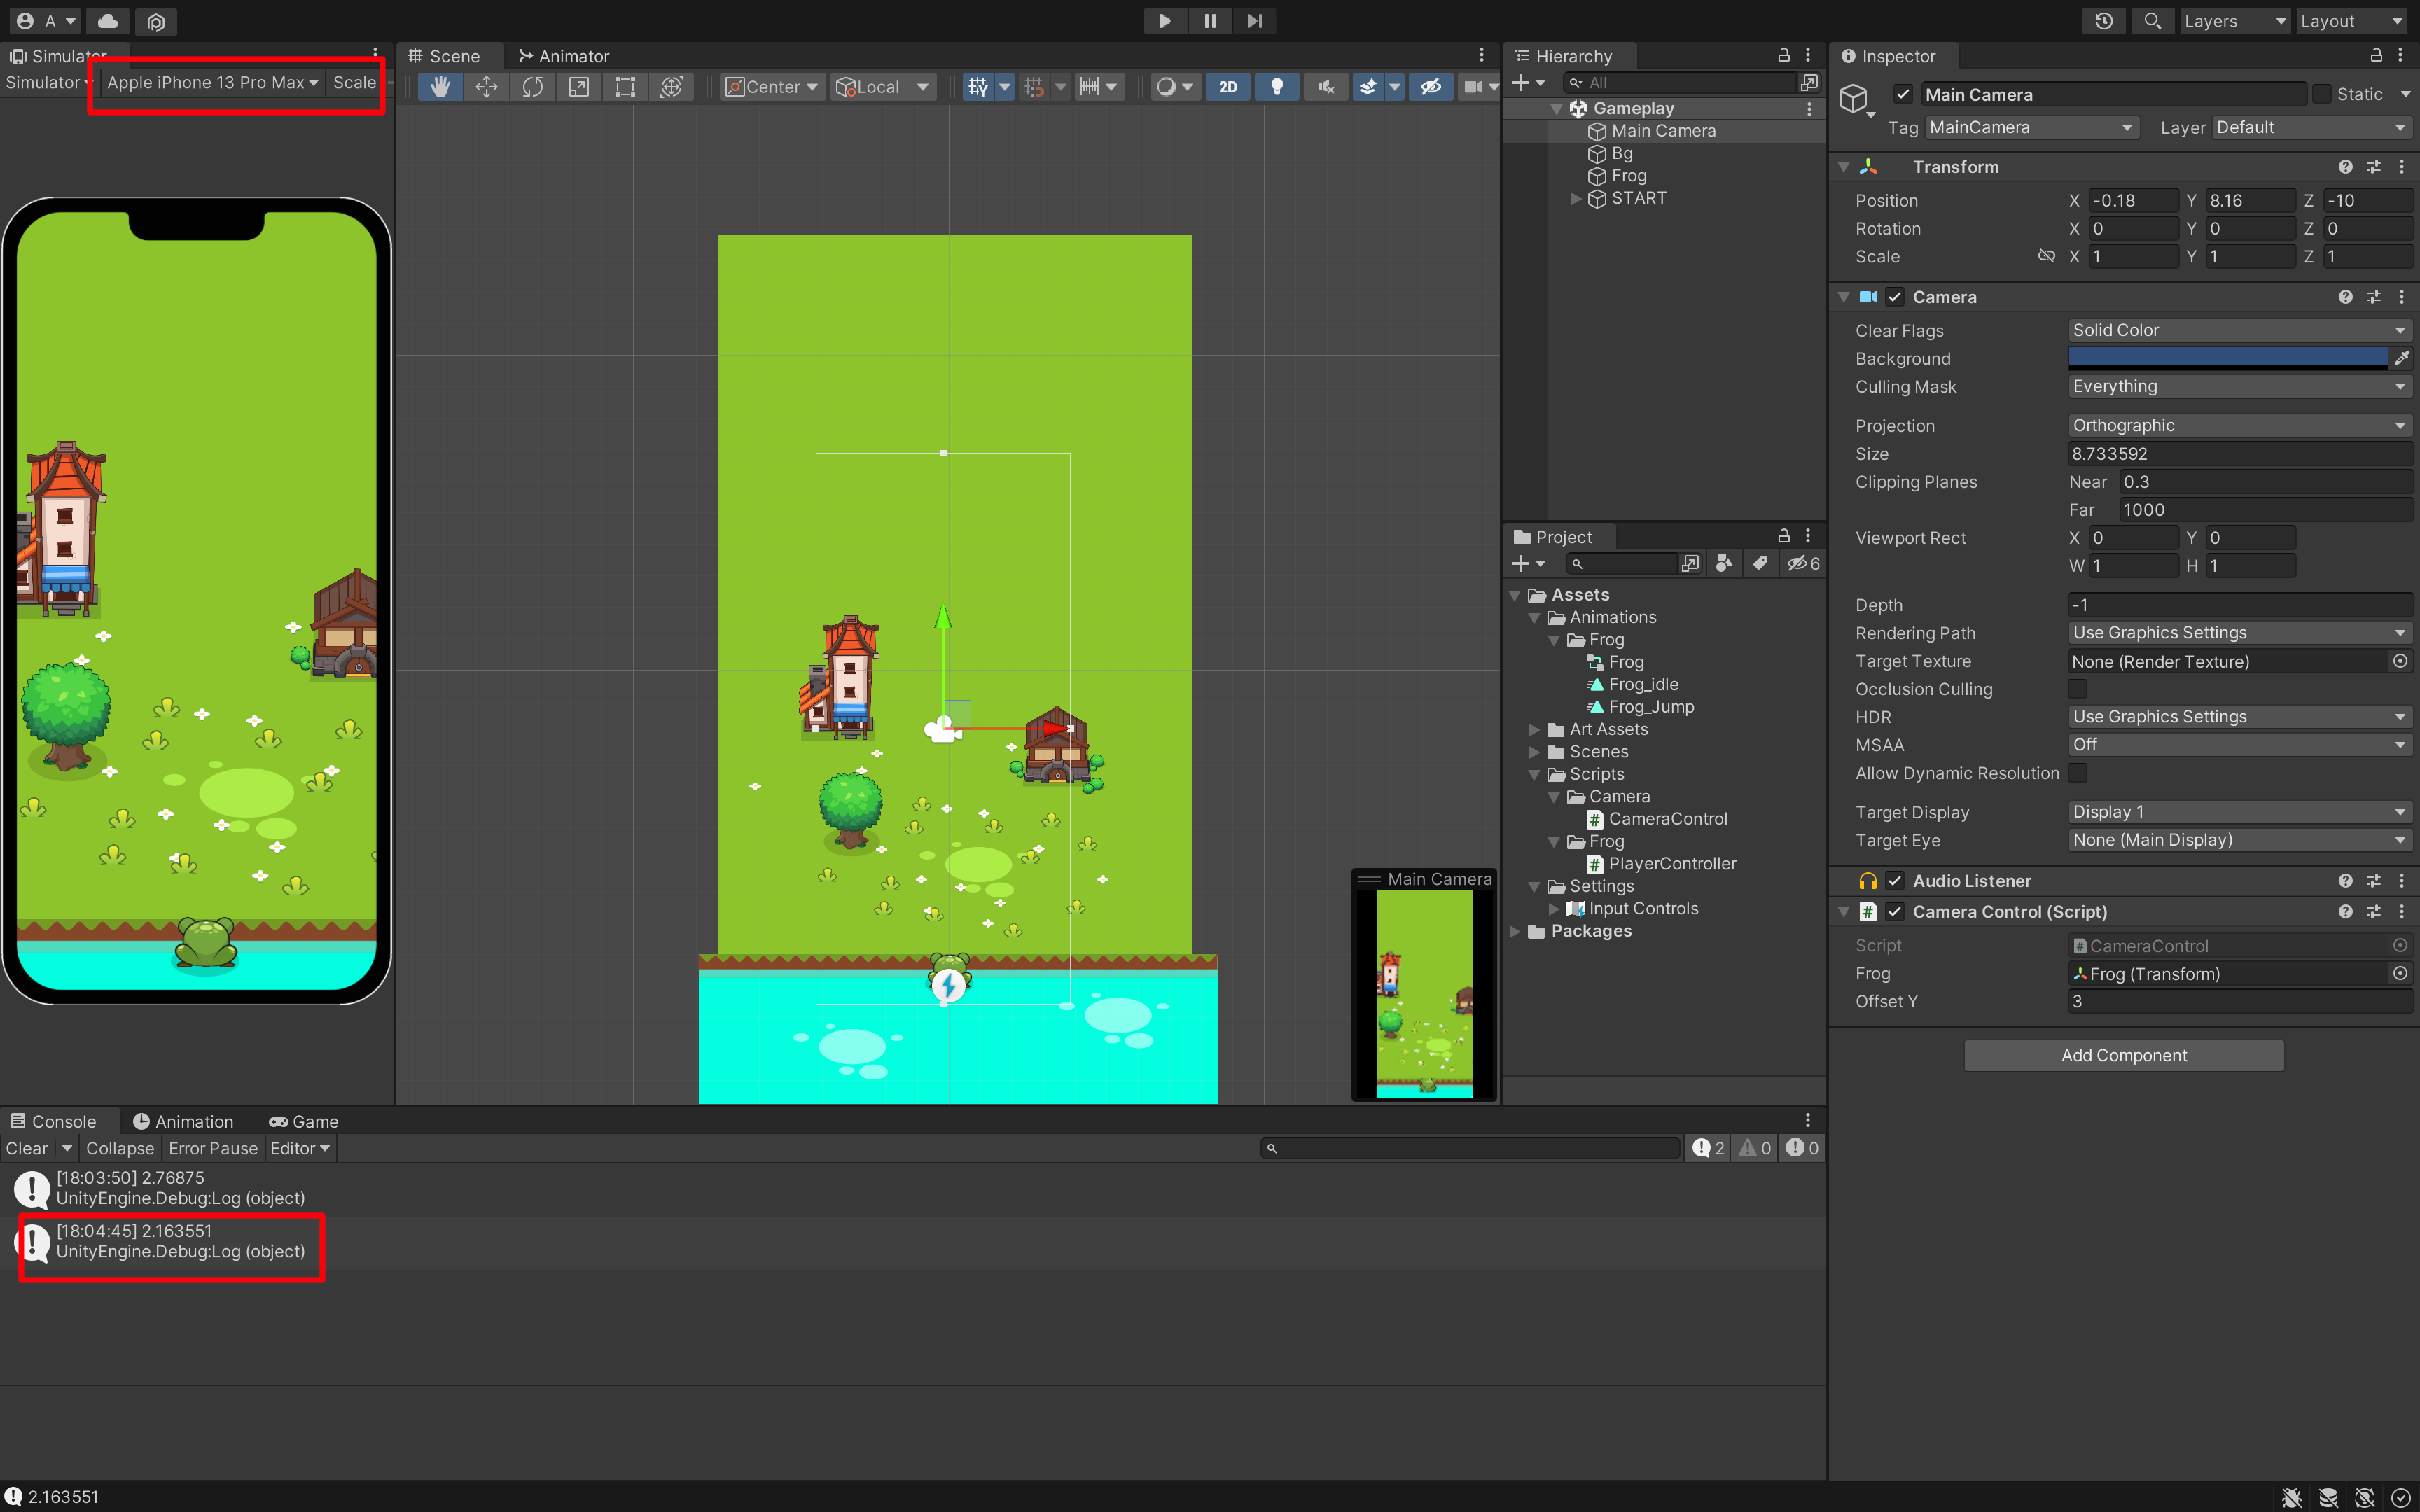Switch to the Game tab
This screenshot has width=2420, height=1512.
[304, 1121]
